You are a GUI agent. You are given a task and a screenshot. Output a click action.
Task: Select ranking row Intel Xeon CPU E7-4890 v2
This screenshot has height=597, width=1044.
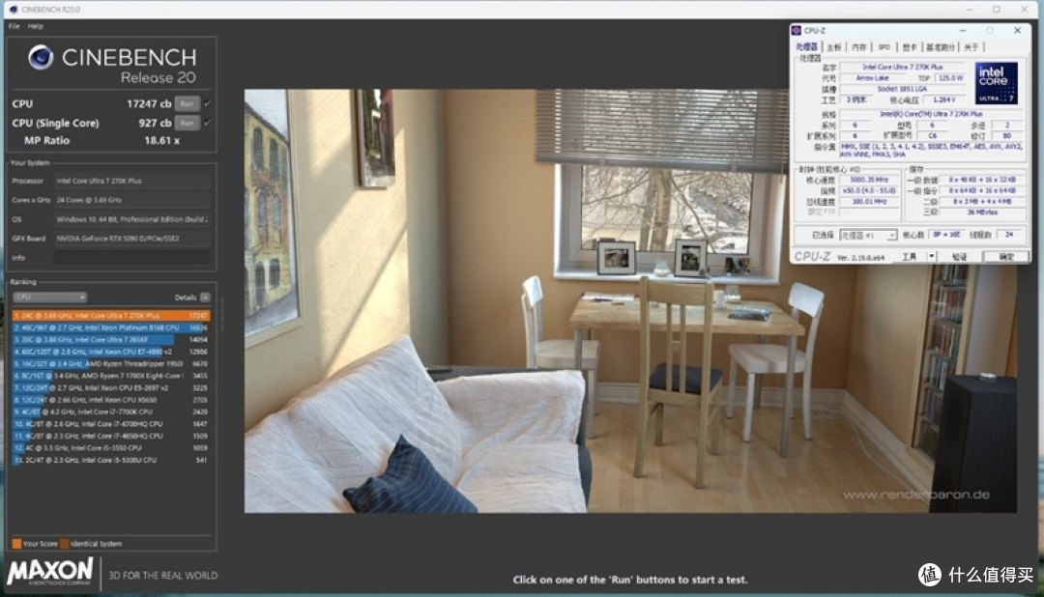(110, 352)
